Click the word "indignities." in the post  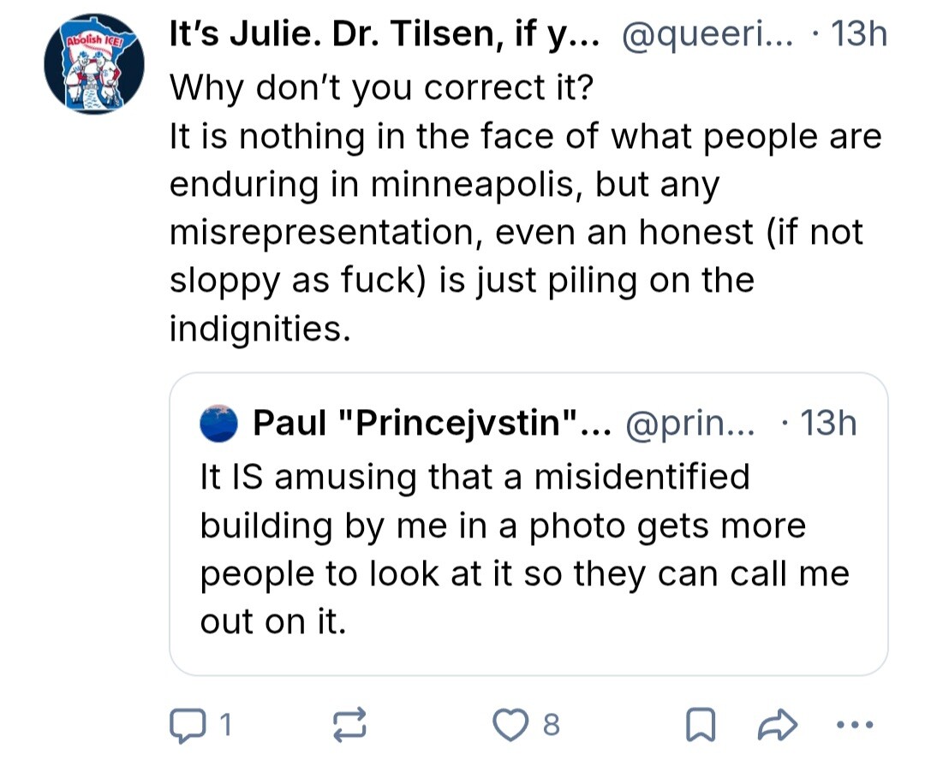259,330
